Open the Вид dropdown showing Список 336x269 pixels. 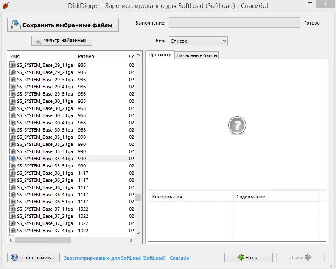[x=198, y=41]
